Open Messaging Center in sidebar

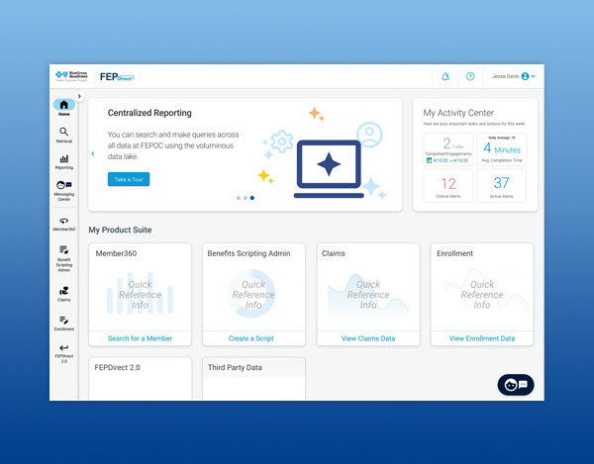[x=63, y=191]
